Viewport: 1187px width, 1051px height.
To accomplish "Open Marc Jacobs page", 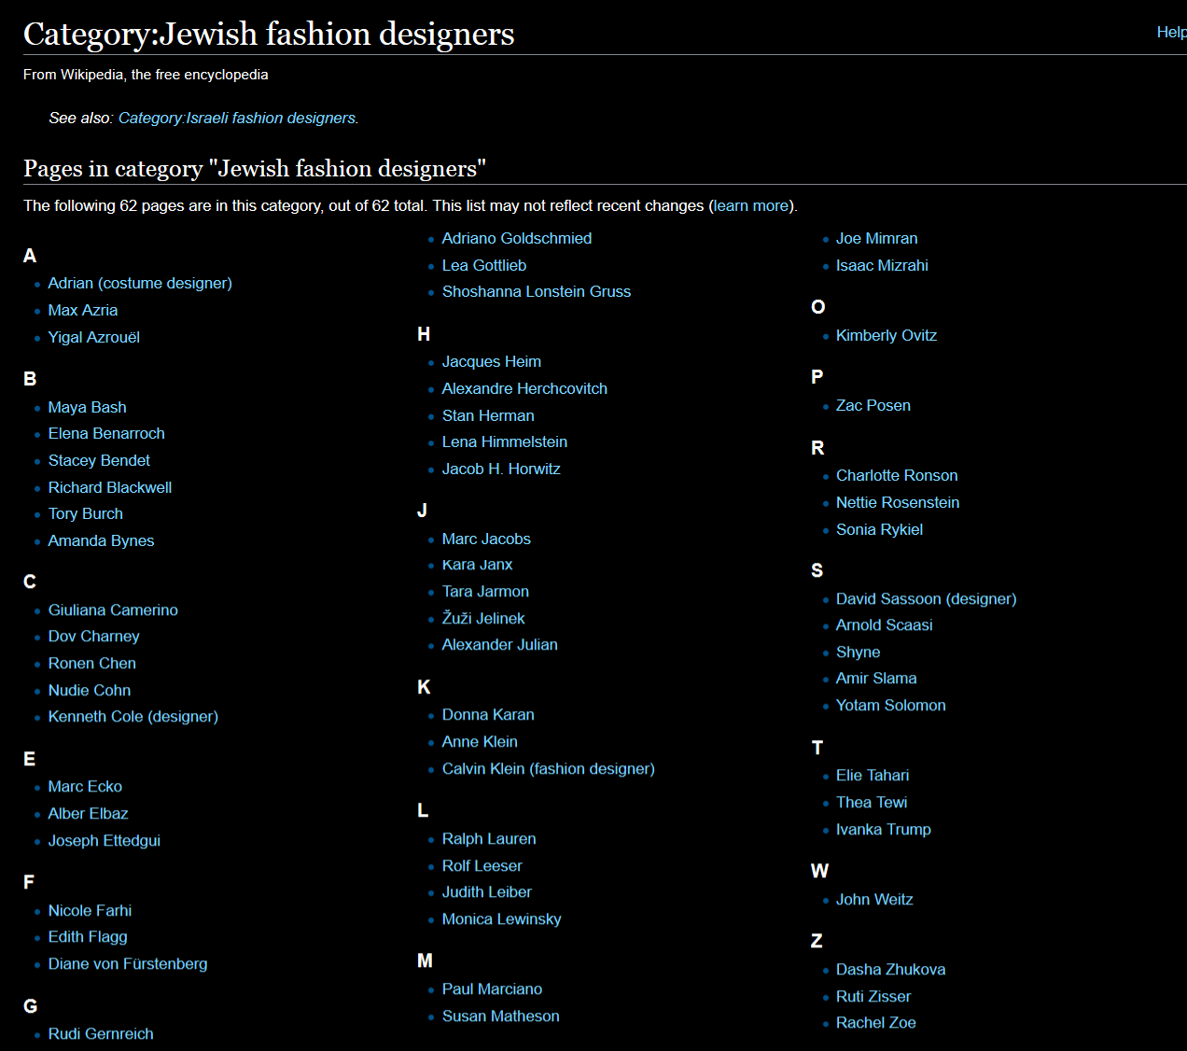I will click(x=486, y=539).
